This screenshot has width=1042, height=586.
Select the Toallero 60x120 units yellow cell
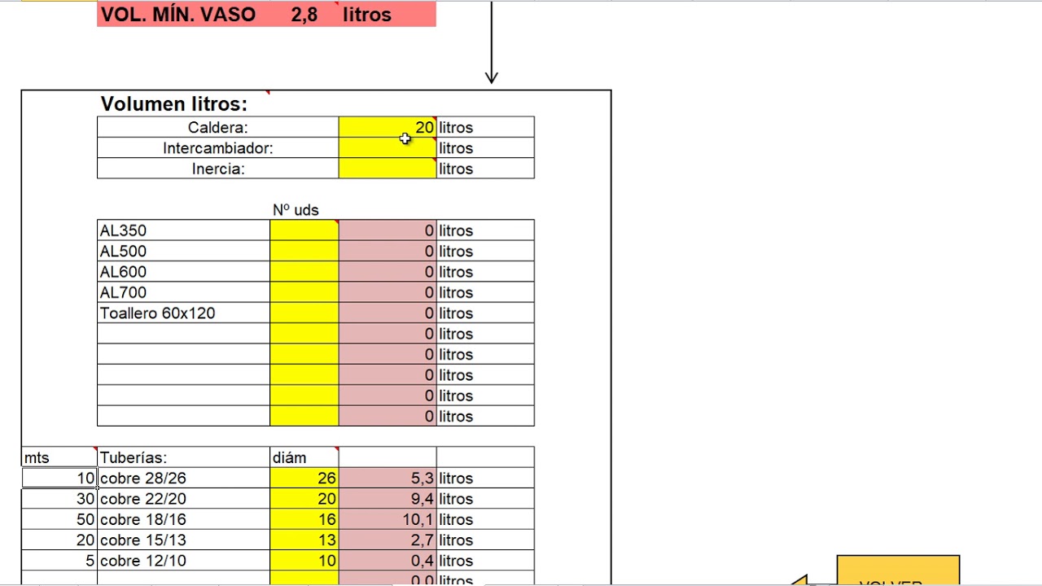[304, 313]
